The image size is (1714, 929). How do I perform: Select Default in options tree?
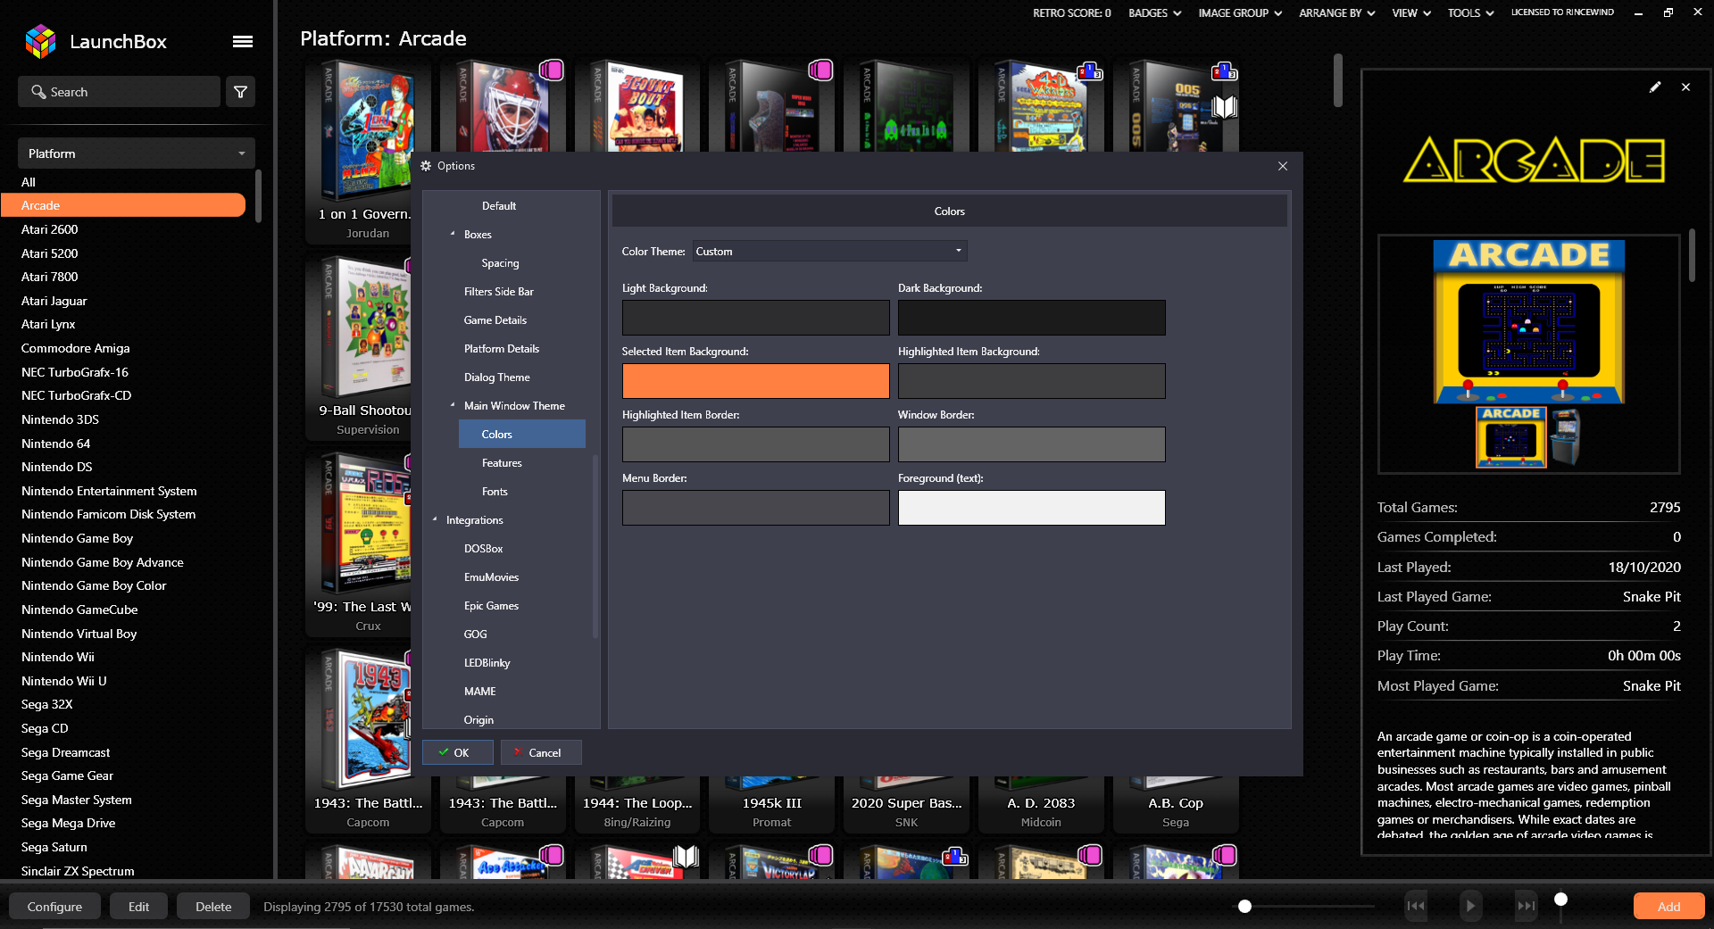pos(499,206)
